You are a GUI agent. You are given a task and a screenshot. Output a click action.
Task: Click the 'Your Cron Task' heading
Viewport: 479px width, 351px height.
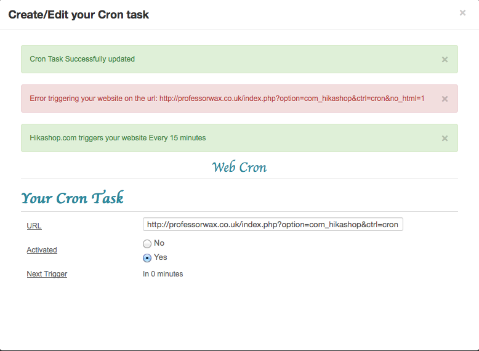click(73, 198)
